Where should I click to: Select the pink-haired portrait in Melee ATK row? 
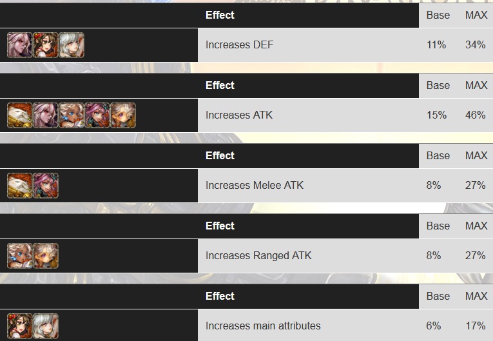(45, 186)
